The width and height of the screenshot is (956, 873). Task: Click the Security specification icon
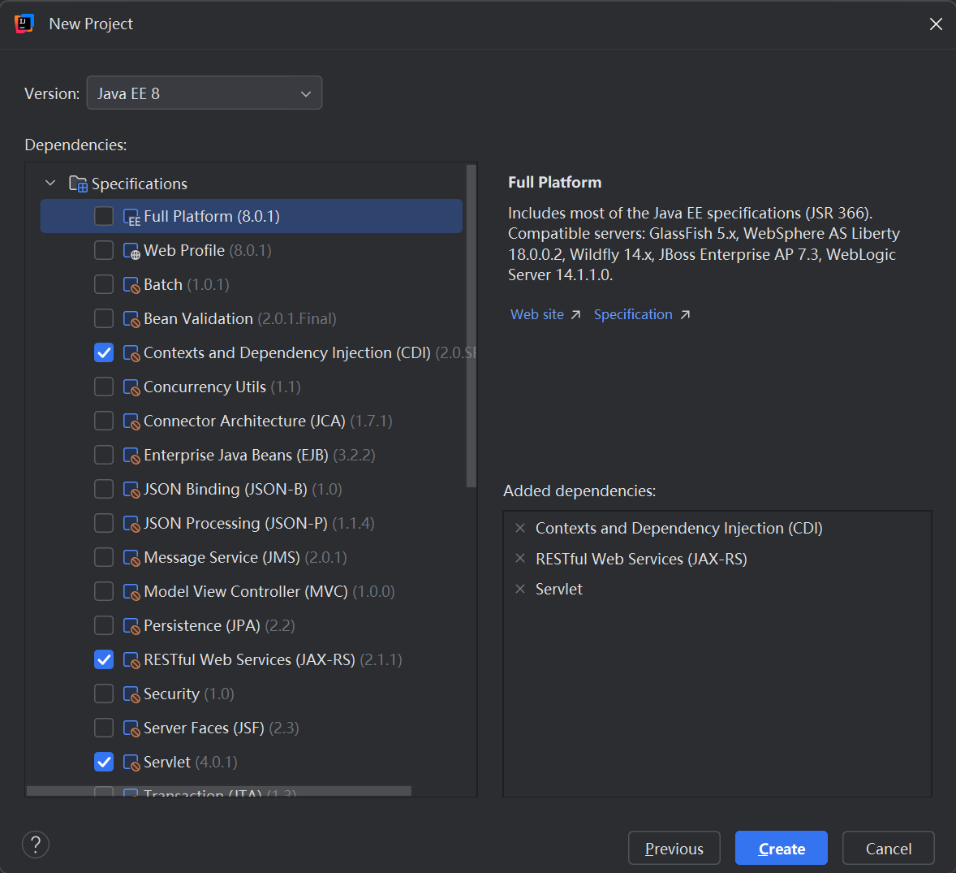tap(131, 695)
